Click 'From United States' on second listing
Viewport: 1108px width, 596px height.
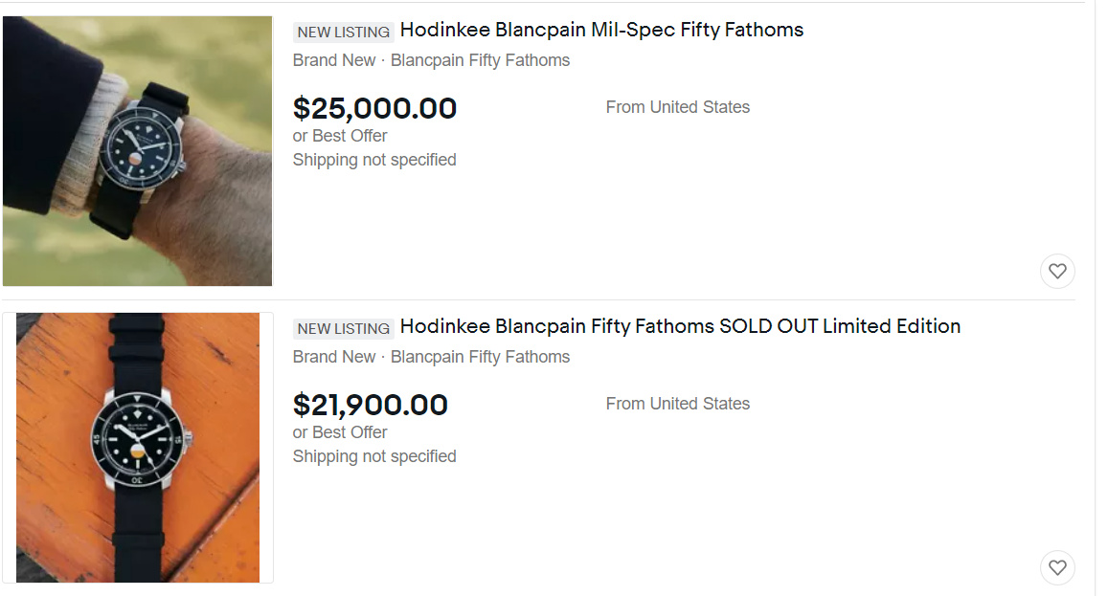(x=678, y=404)
